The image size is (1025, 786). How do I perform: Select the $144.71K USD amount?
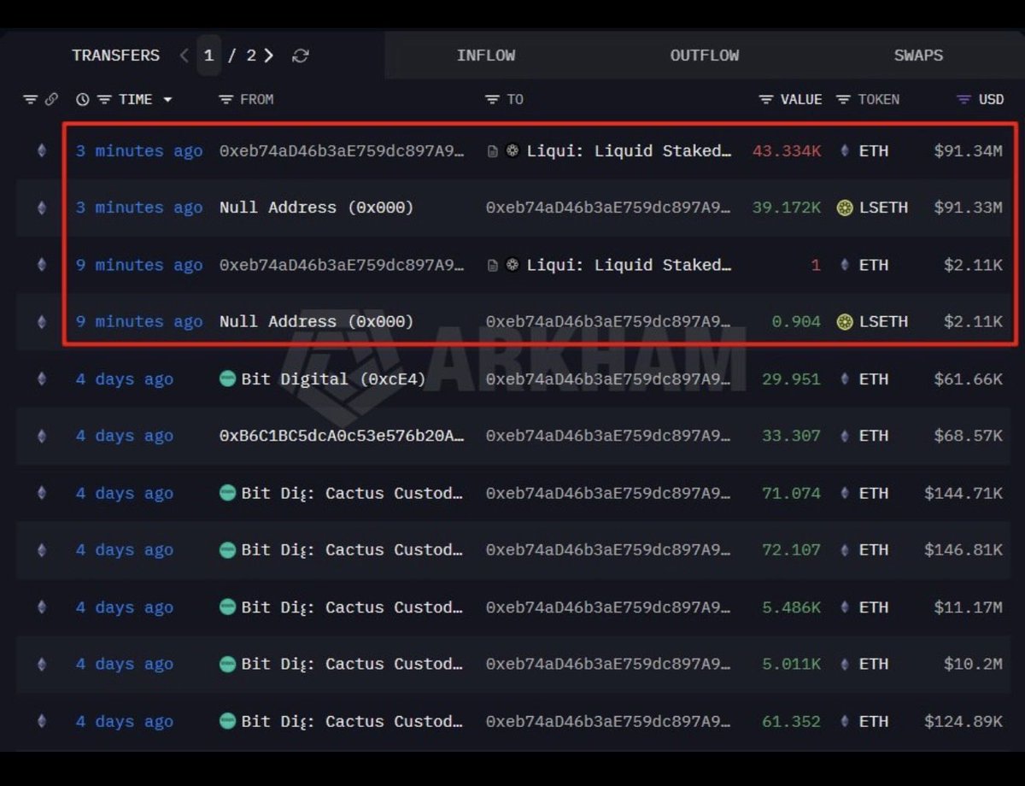pyautogui.click(x=963, y=493)
